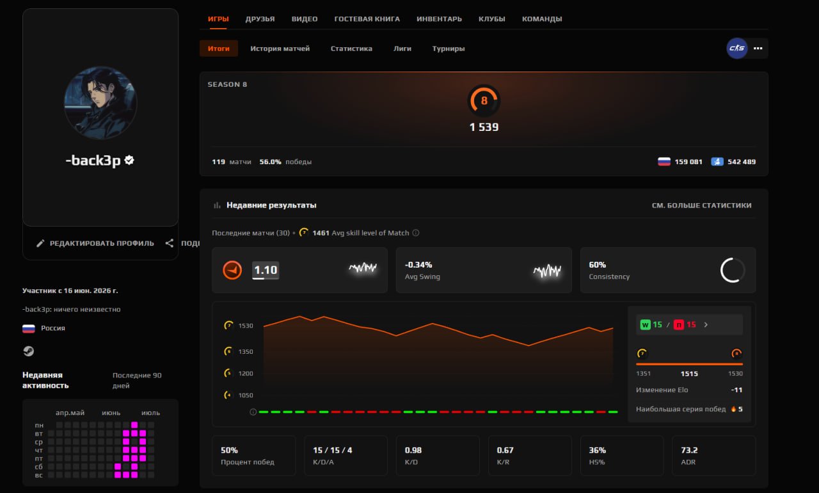
Task: Click the Avg Swing sparkline graph
Action: tap(547, 271)
